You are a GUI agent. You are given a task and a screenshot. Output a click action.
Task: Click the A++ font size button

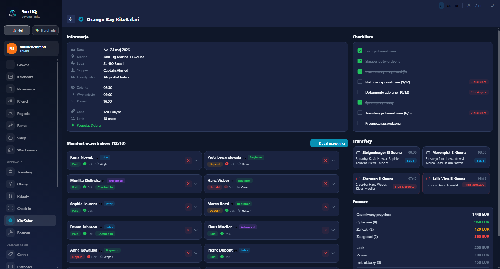(478, 6)
